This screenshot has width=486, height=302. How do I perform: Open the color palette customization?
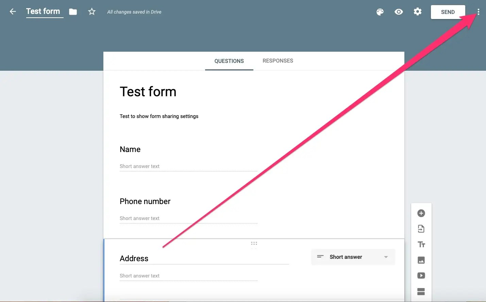pos(380,12)
